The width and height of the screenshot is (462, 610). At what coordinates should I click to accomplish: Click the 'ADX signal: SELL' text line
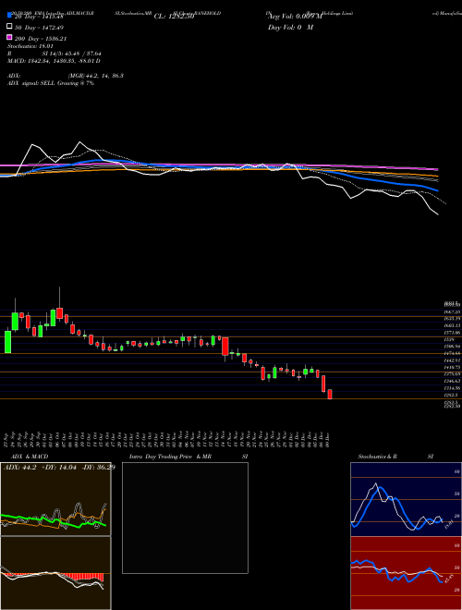51,83
